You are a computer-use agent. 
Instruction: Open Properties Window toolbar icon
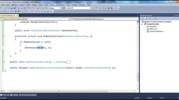(97, 8)
